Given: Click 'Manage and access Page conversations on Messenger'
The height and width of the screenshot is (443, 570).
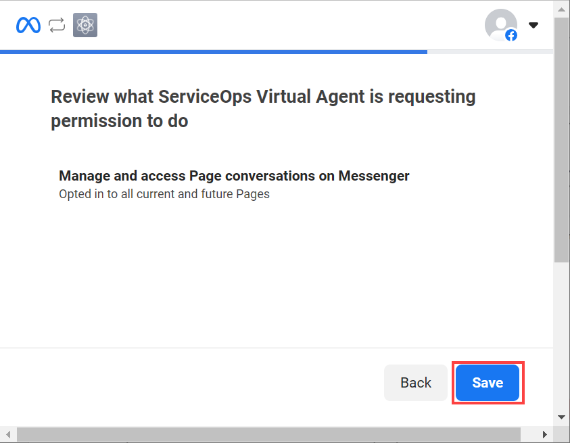Looking at the screenshot, I should 234,176.
